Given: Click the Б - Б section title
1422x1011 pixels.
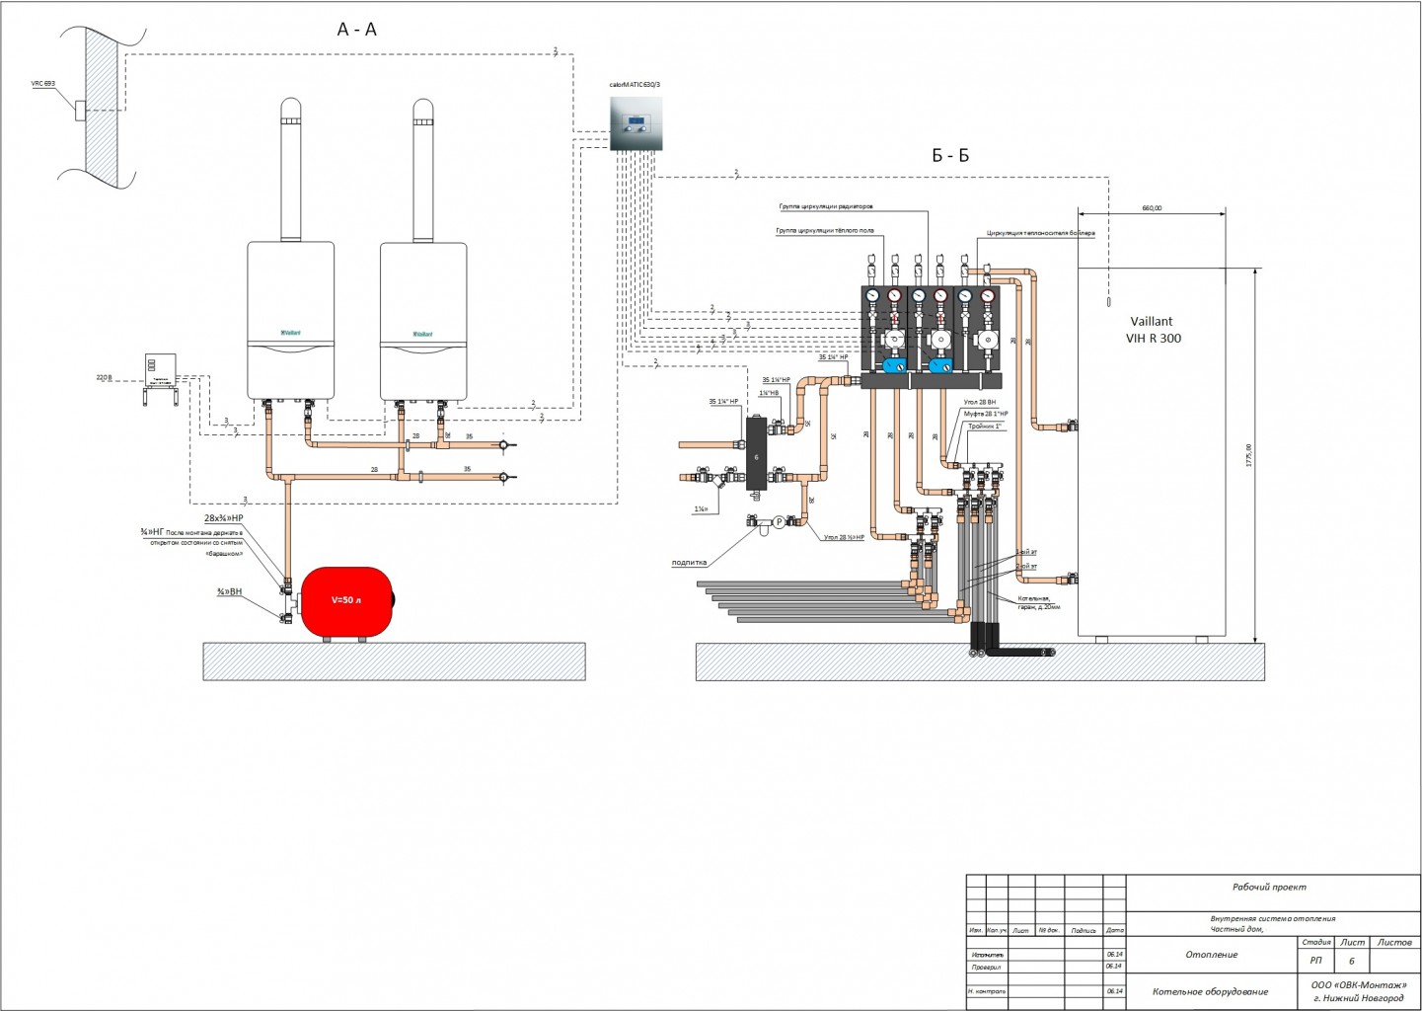Looking at the screenshot, I should coord(950,155).
